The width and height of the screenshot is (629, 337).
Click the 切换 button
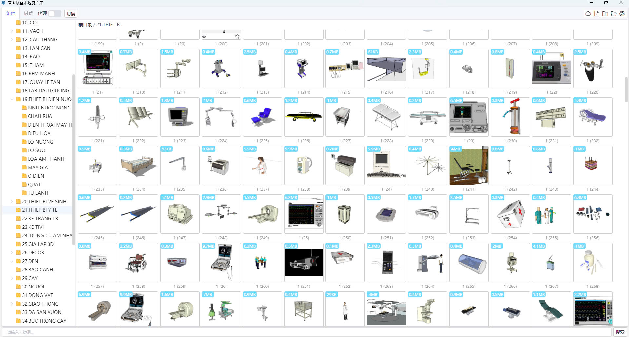click(71, 14)
